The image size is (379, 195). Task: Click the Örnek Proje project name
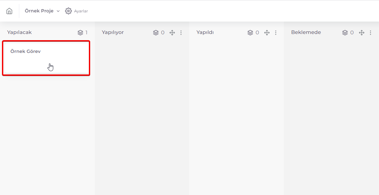(x=39, y=11)
